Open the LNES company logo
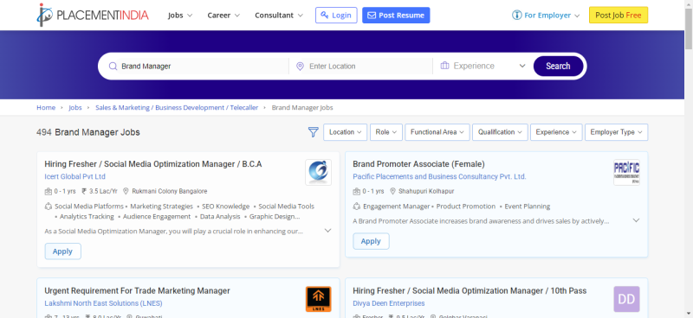The height and width of the screenshot is (318, 693). pos(318,299)
